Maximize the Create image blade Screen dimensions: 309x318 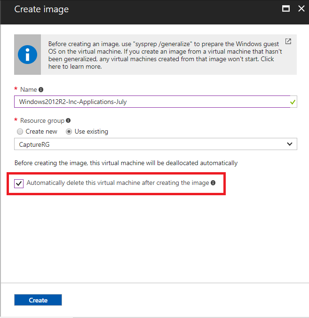pyautogui.click(x=286, y=9)
